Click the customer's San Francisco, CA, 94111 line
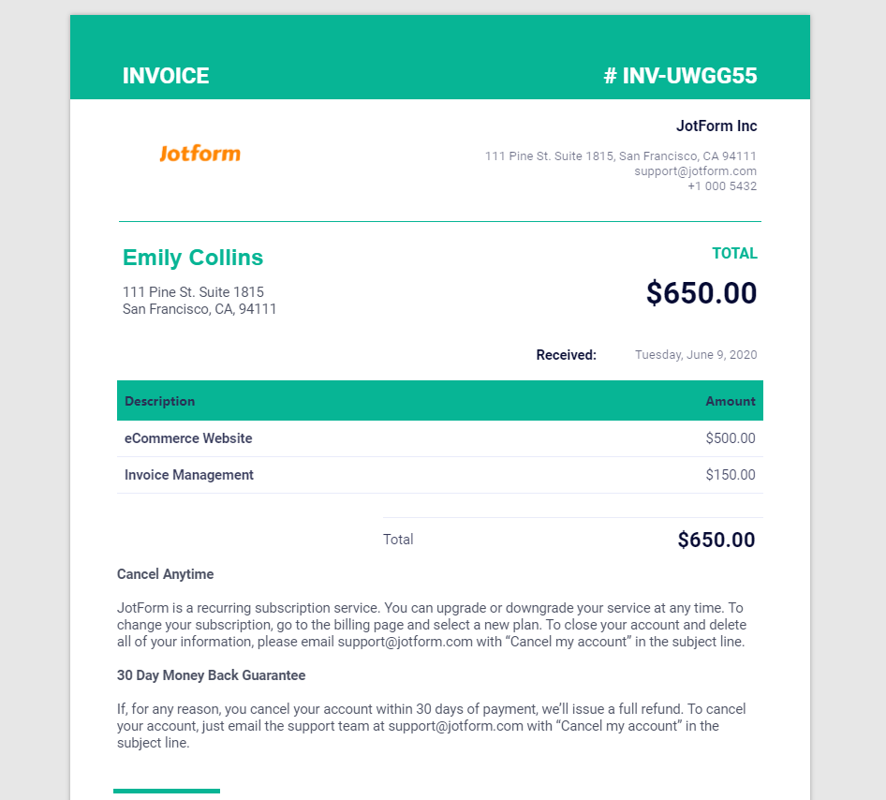 click(x=199, y=309)
